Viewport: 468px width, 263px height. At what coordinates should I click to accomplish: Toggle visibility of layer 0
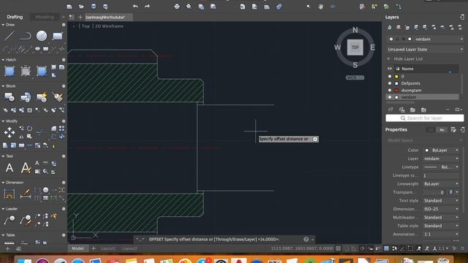[390, 76]
